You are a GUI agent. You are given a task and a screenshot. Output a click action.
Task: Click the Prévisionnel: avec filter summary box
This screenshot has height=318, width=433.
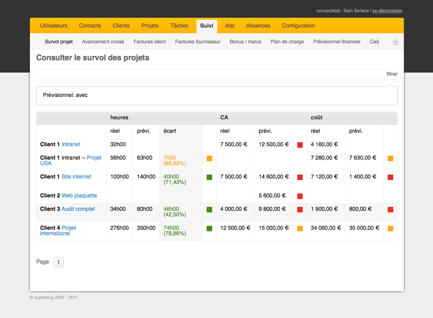pos(217,96)
